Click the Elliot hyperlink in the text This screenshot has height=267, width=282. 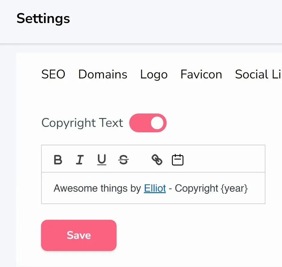155,188
